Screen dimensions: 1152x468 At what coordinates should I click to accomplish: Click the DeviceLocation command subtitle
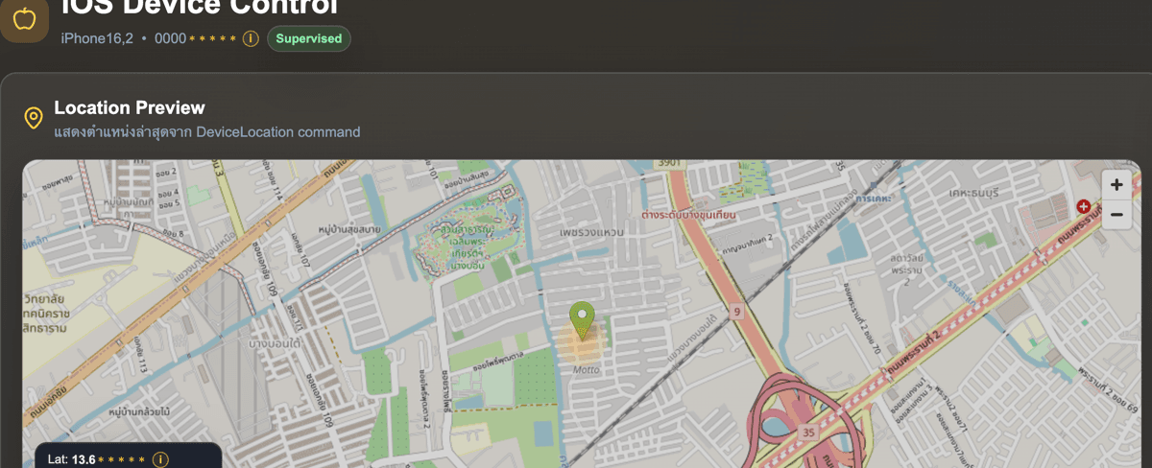(207, 131)
